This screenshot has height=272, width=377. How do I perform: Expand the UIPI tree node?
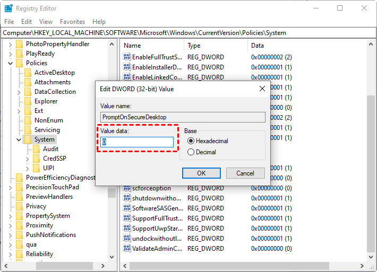tap(28, 168)
